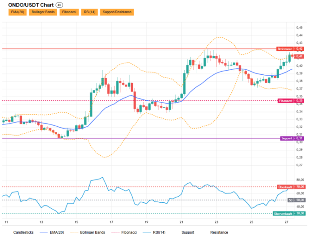Viewport: 309px width, 234px height.
Task: Click the 40,00 RSI axis value
Action: click(300, 207)
